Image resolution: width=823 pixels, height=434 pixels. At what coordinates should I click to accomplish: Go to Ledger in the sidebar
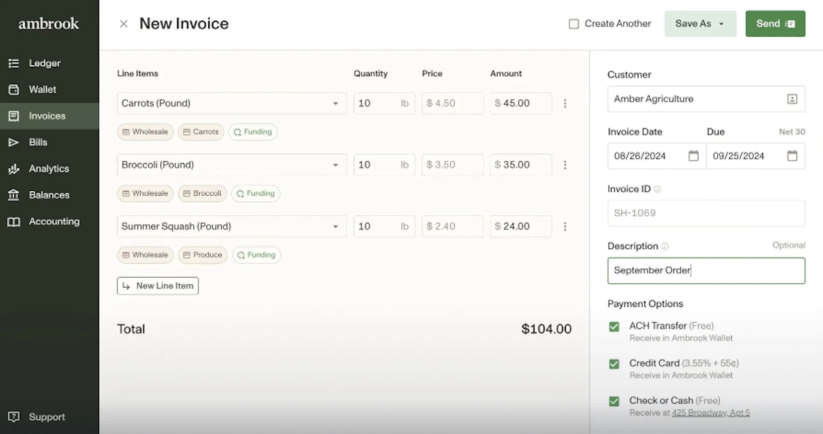[49, 63]
